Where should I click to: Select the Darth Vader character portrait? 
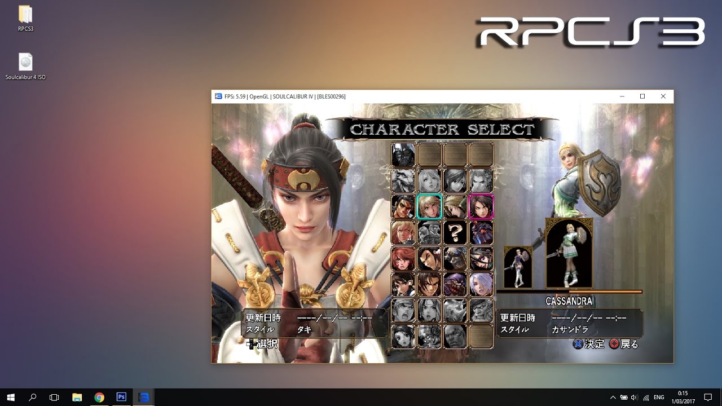pos(403,155)
